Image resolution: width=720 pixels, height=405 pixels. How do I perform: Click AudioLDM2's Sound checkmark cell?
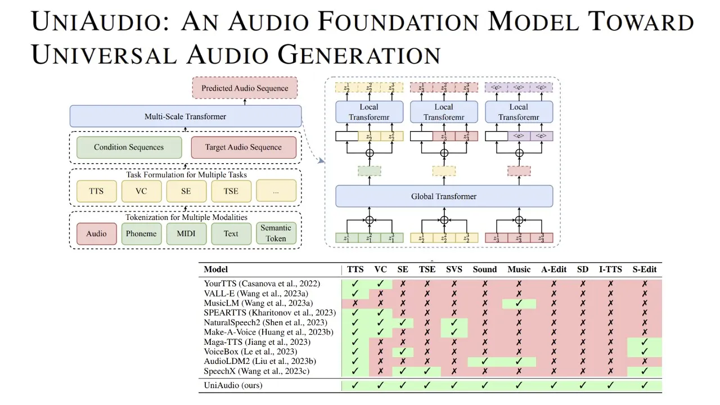point(485,362)
